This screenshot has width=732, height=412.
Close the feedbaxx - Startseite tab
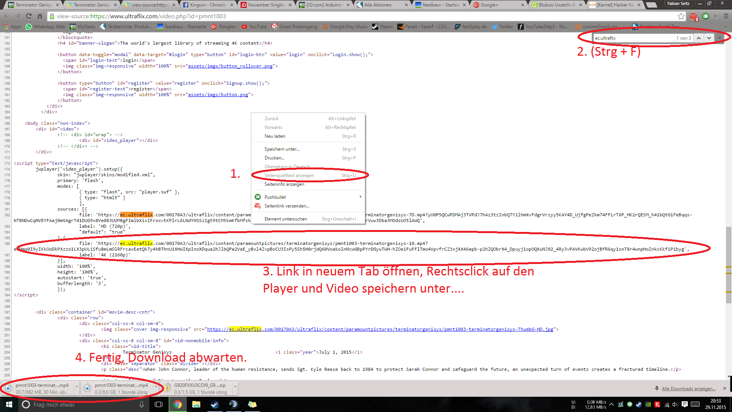tap(464, 5)
